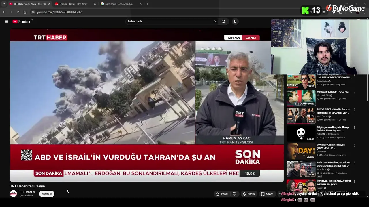369x207 pixels.
Task: Open more options for Korku Oyunu video
Action: tap(355, 127)
